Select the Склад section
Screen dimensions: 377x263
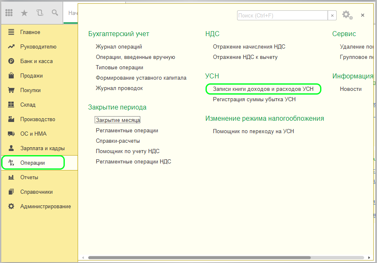click(28, 105)
